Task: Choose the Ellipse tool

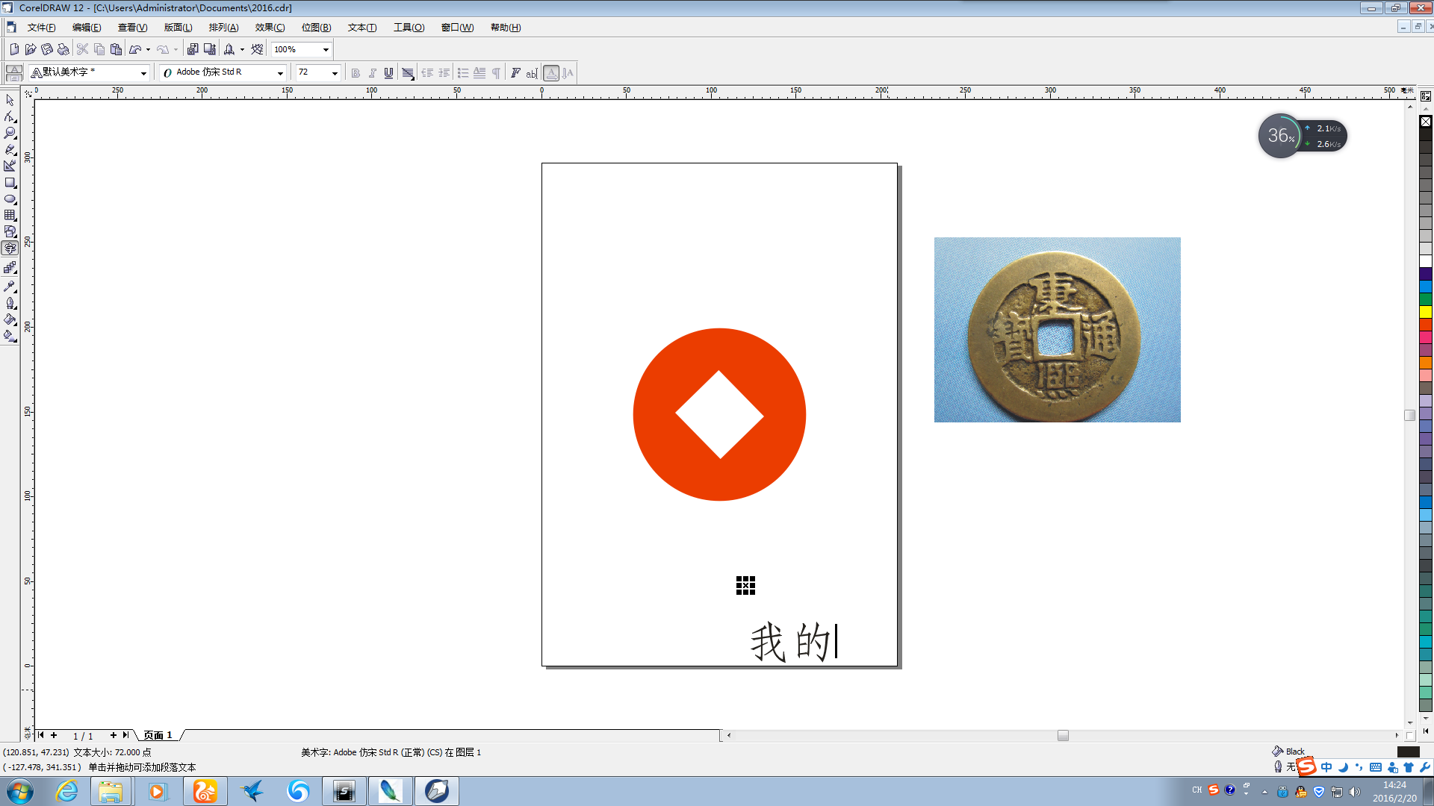Action: (10, 199)
